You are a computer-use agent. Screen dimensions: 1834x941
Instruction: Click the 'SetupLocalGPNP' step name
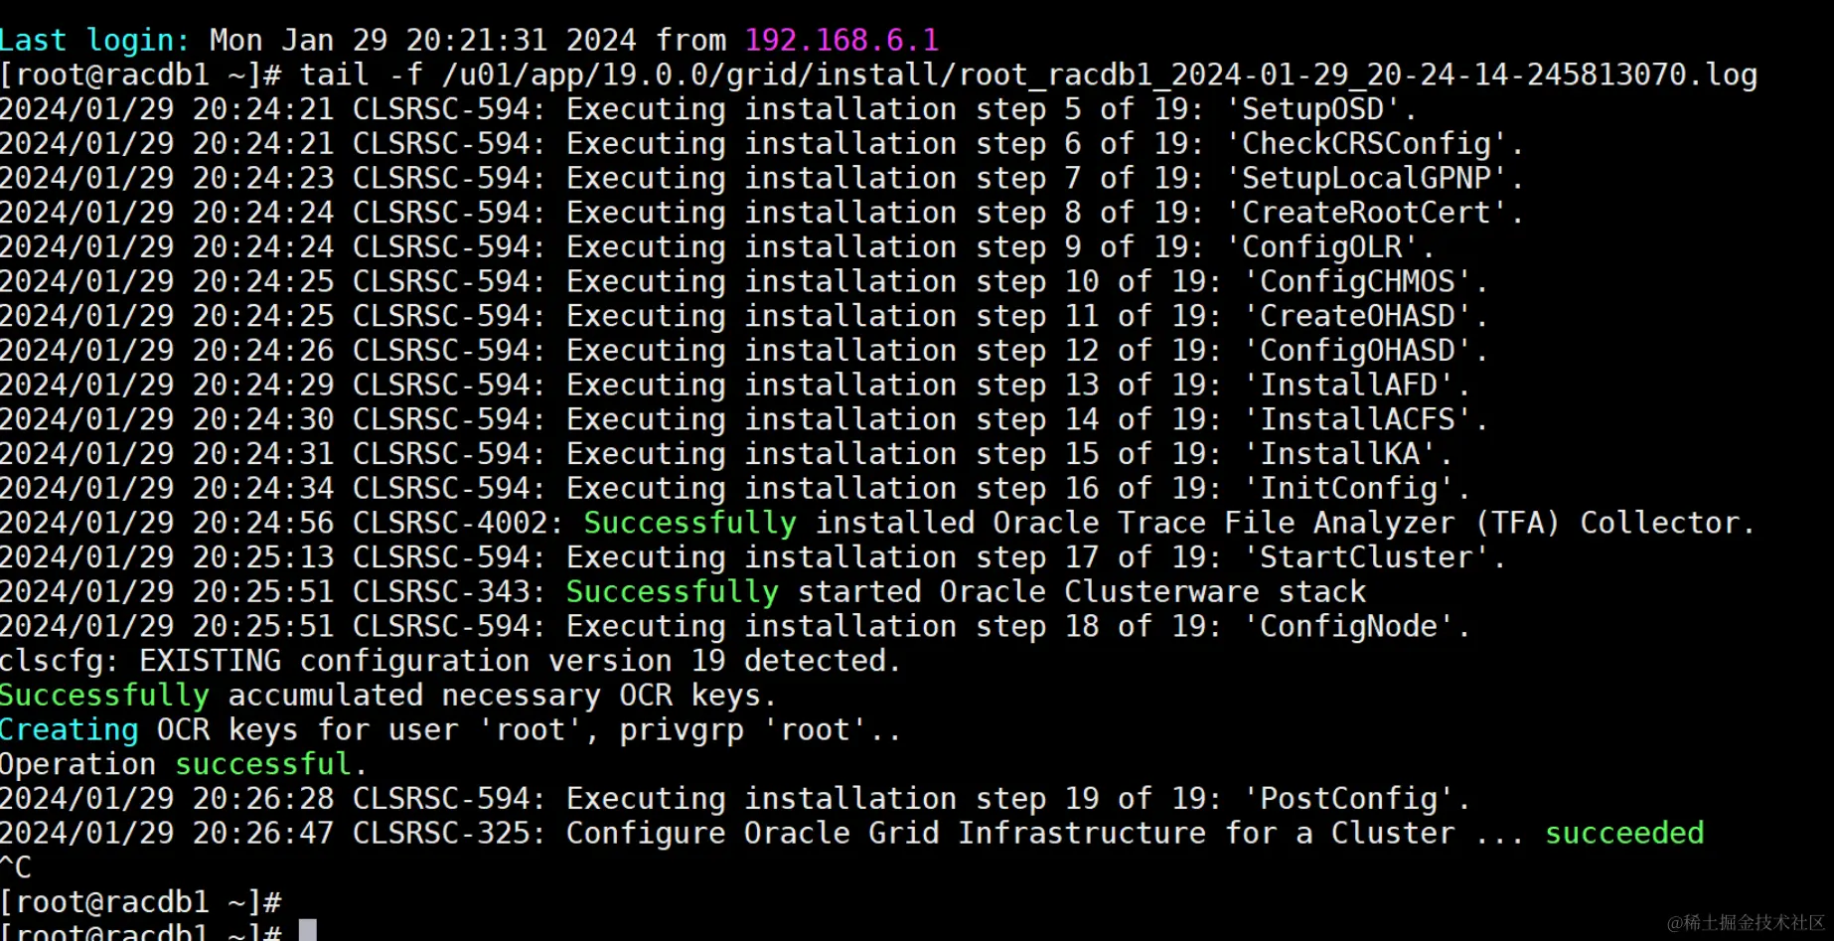point(1366,178)
